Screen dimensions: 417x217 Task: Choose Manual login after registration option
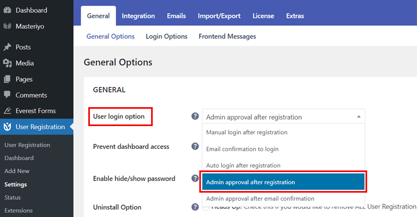click(246, 132)
